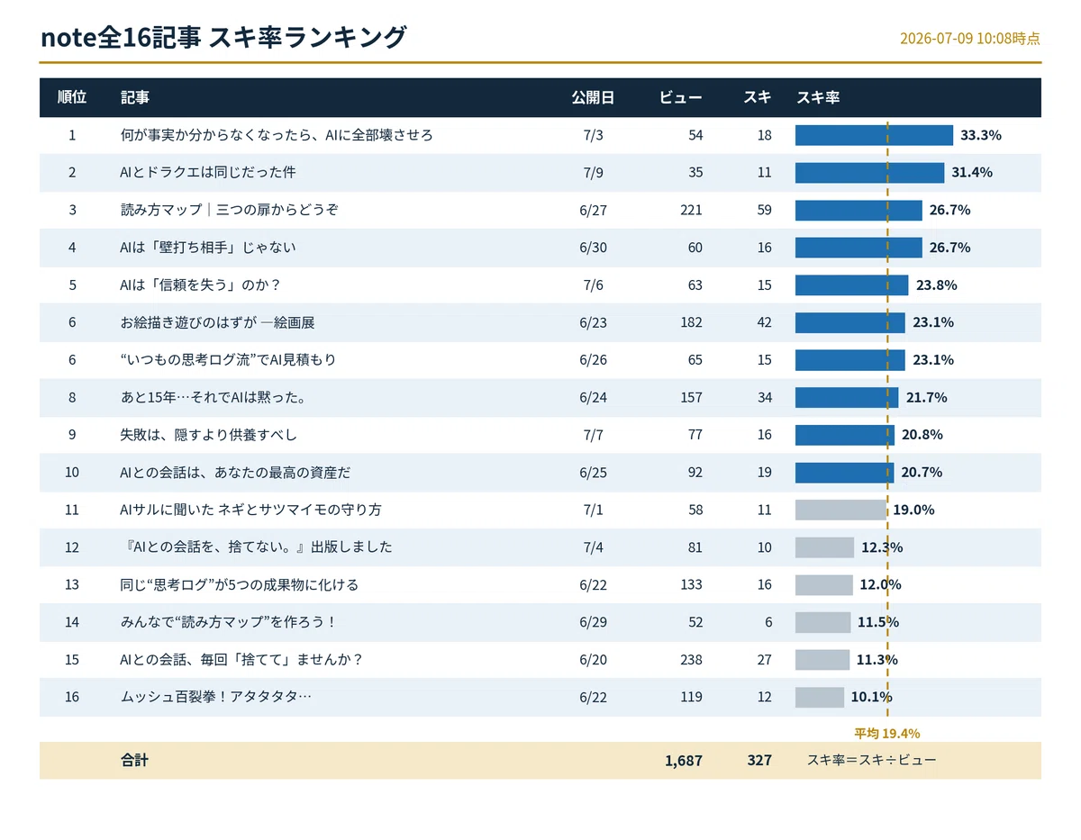The image size is (1081, 840).
Task: Click the likes value '59'
Action: (765, 210)
